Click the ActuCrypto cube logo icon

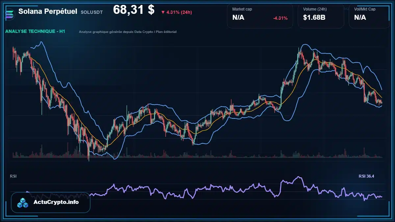[x=23, y=203]
